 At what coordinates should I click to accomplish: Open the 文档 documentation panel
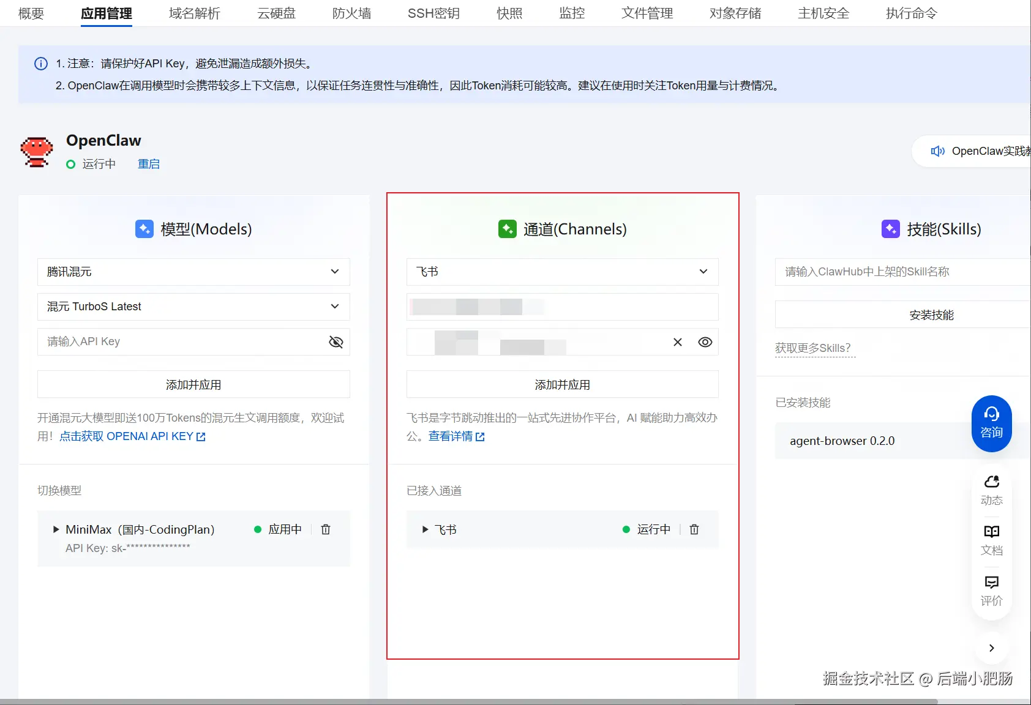pyautogui.click(x=992, y=540)
